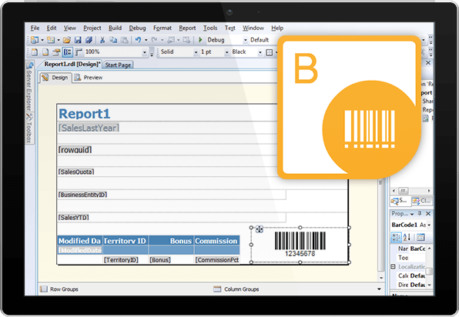Select the [Bonus] table cell
The width and height of the screenshot is (459, 317).
pos(171,260)
